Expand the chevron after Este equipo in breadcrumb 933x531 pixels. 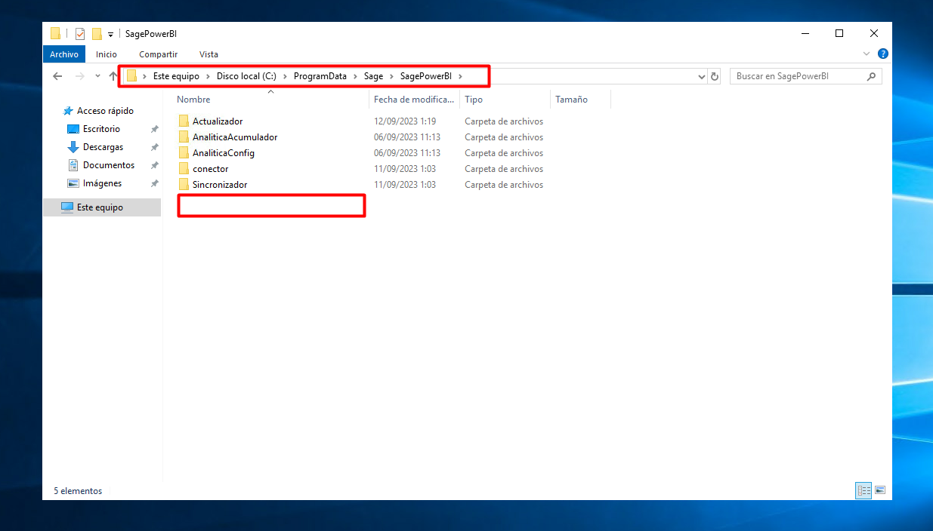[208, 76]
